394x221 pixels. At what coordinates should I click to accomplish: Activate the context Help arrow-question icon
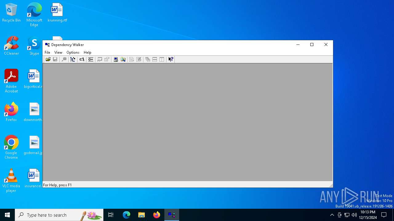[171, 59]
